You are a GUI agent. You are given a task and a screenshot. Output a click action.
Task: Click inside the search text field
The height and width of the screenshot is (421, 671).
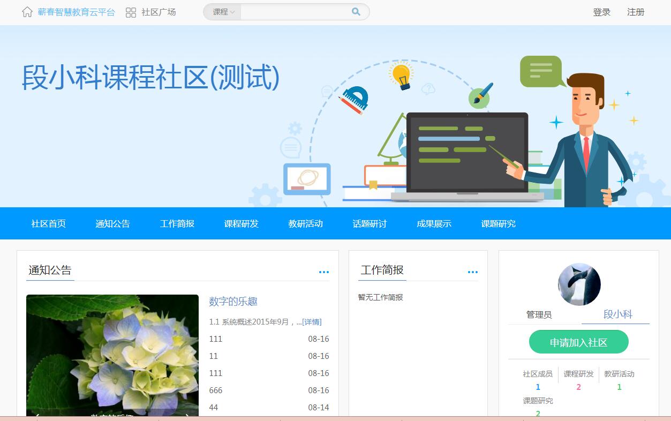click(x=295, y=12)
